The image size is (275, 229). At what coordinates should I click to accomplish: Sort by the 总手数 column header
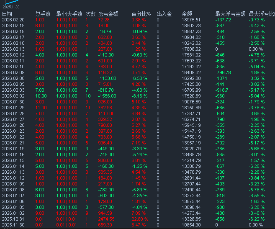click(43, 14)
